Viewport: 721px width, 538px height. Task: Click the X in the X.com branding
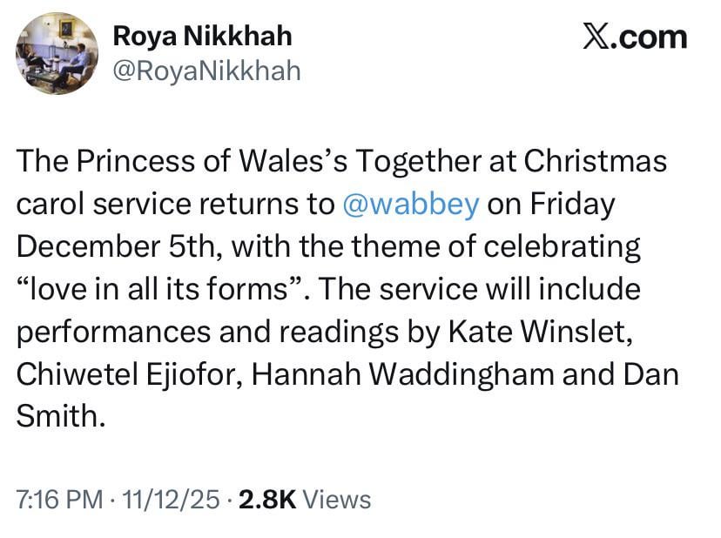[x=597, y=36]
